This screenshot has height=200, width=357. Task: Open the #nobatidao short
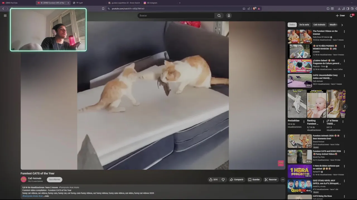pyautogui.click(x=297, y=104)
